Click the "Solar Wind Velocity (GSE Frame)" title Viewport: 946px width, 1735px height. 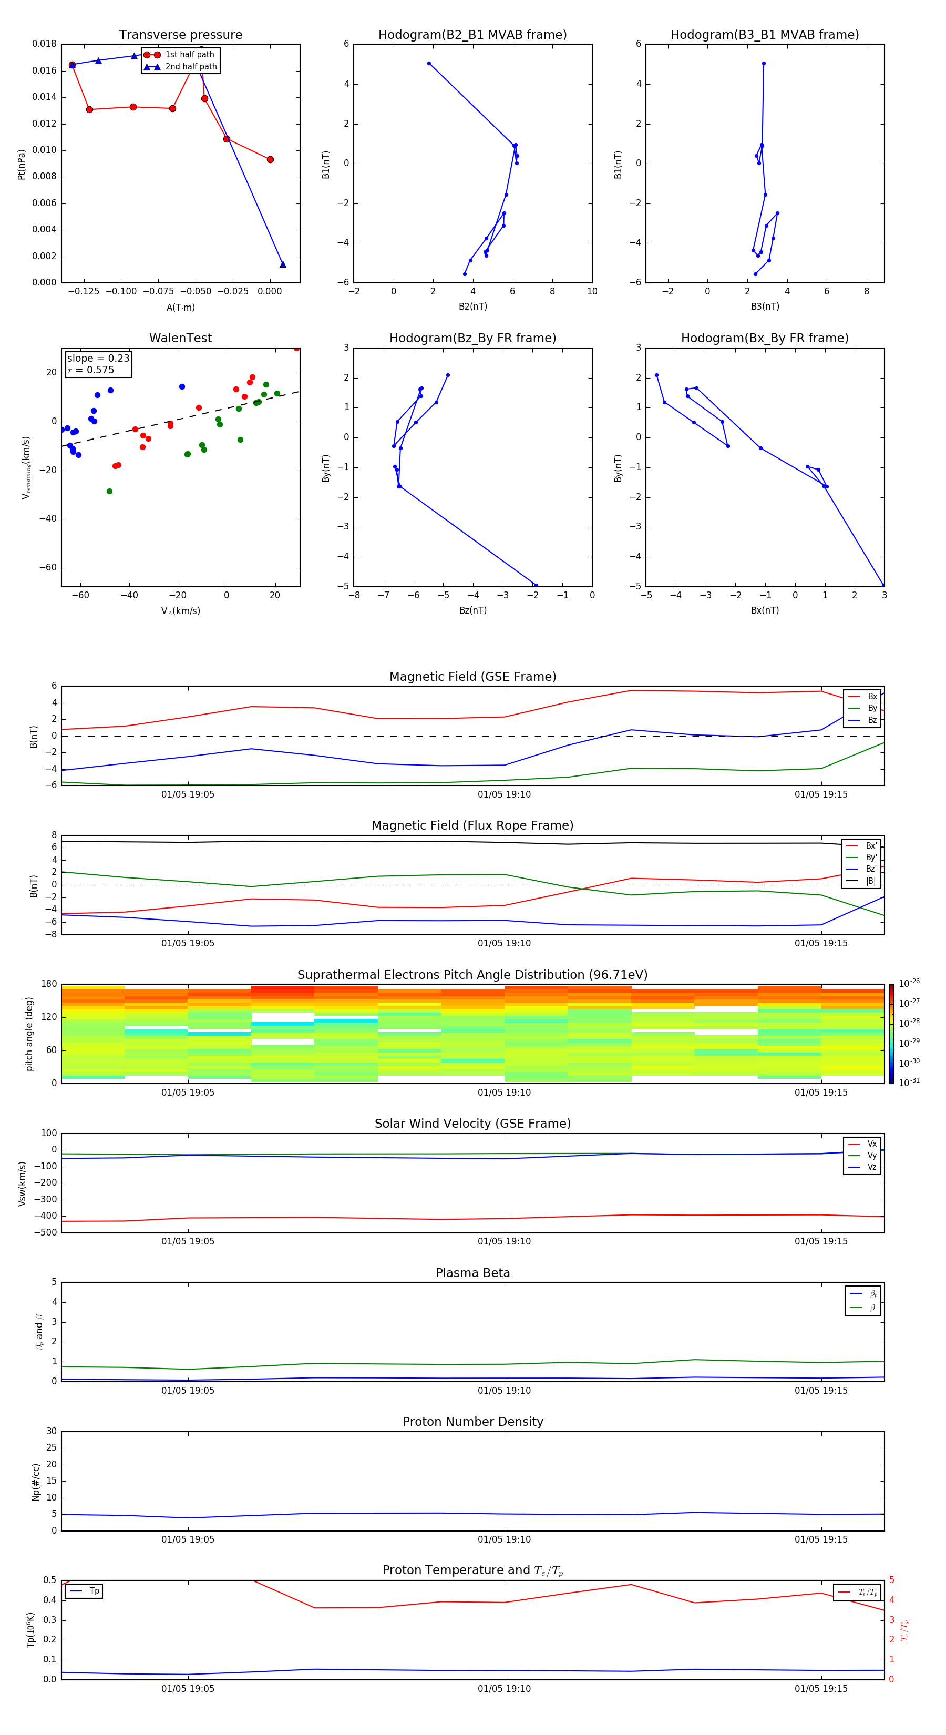[x=472, y=1124]
